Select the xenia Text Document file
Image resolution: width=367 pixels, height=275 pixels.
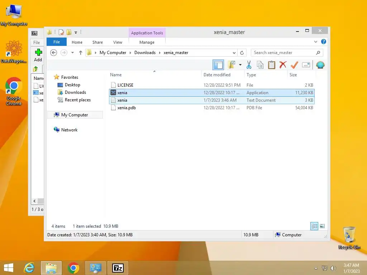point(211,100)
